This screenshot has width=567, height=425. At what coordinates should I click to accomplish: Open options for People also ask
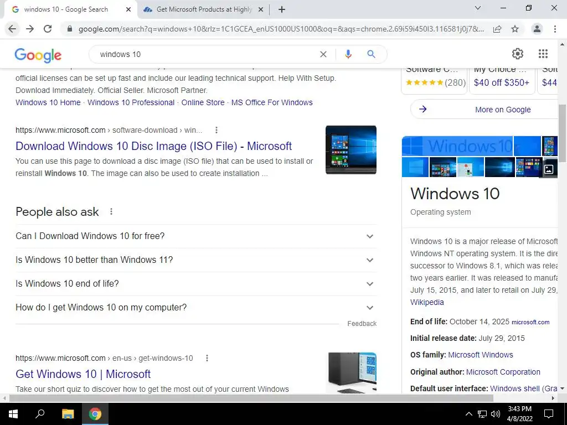pos(111,211)
